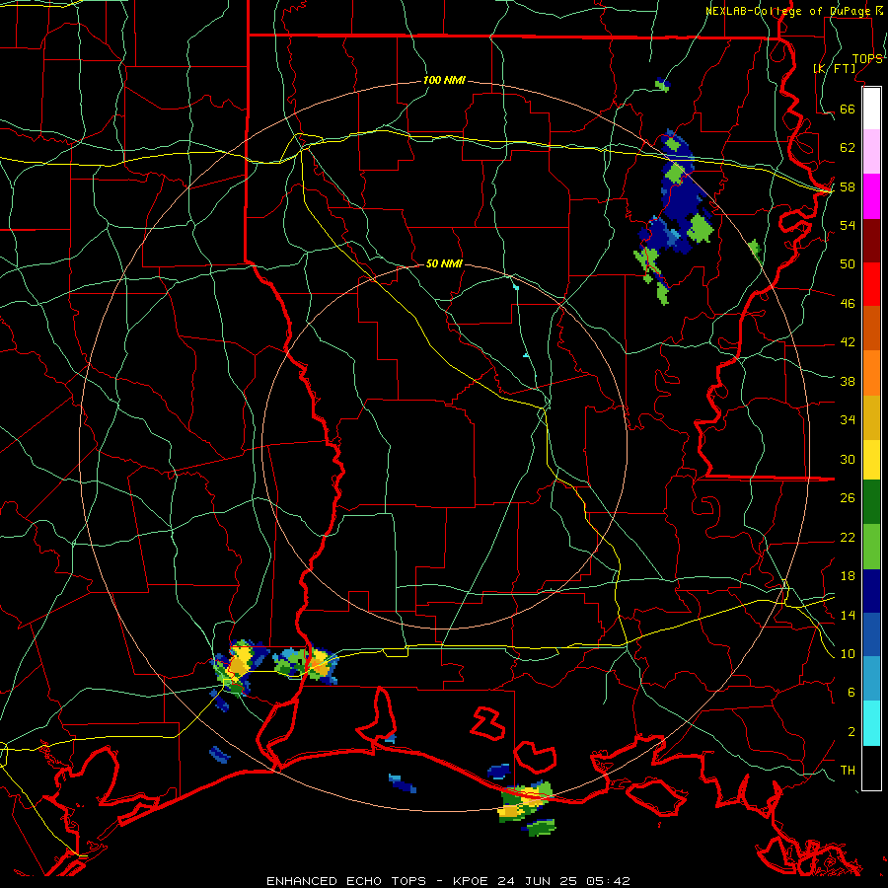Click the orange legend swatch near 38

pyautogui.click(x=871, y=373)
